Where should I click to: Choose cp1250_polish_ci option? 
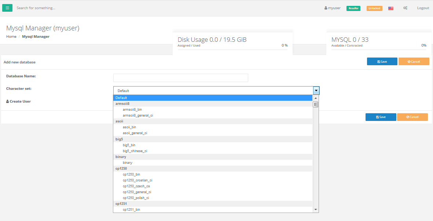tap(213, 198)
